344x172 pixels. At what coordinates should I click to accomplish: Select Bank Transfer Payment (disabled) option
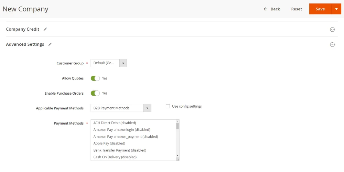(x=133, y=150)
